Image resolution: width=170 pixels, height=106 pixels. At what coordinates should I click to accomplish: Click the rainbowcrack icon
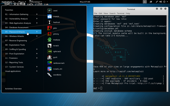(49, 63)
